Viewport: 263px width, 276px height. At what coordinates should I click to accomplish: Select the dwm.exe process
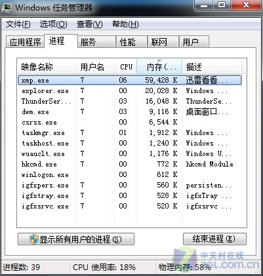[x=130, y=111]
